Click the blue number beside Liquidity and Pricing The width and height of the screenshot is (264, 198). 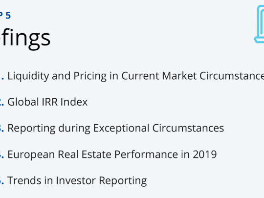click(2, 76)
